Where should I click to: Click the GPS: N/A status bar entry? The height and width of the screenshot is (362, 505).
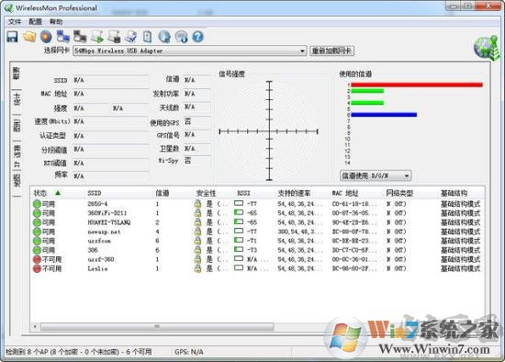(189, 352)
